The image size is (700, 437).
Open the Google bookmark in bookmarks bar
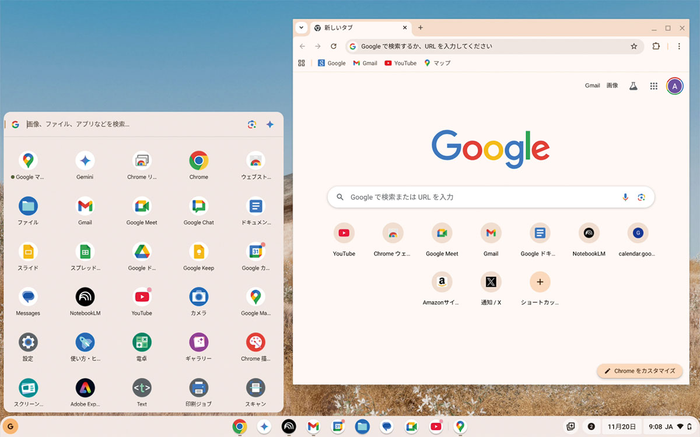click(x=331, y=63)
